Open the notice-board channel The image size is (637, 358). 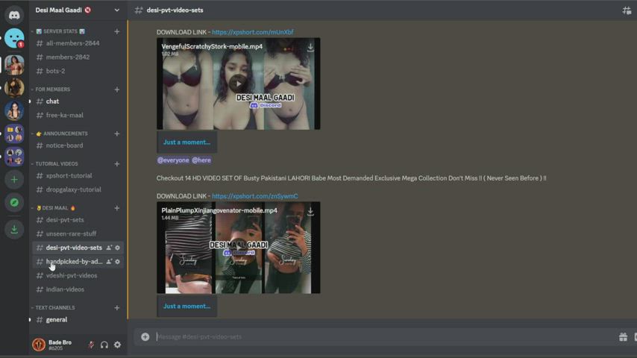tap(77, 145)
